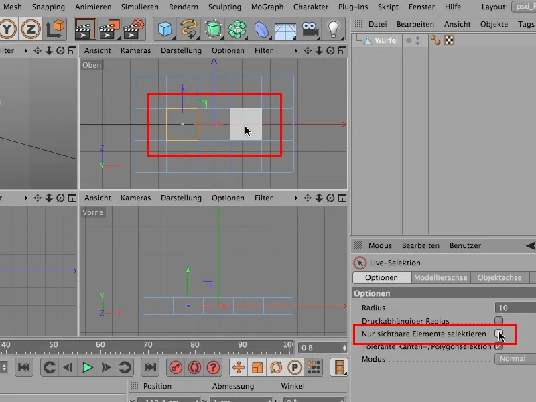This screenshot has height=402, width=536.
Task: Toggle position keyframe recording icon
Action: [x=239, y=368]
